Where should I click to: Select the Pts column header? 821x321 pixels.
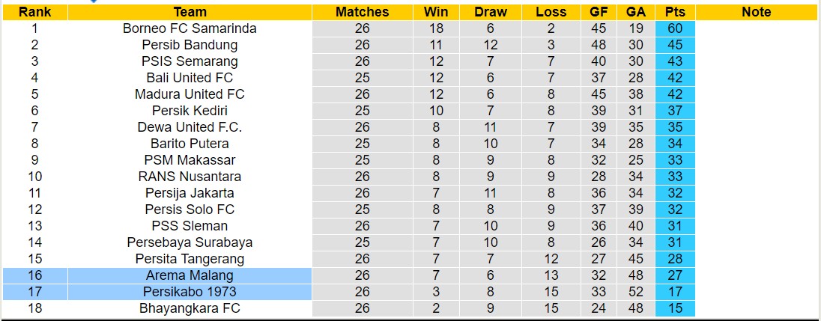(x=675, y=12)
